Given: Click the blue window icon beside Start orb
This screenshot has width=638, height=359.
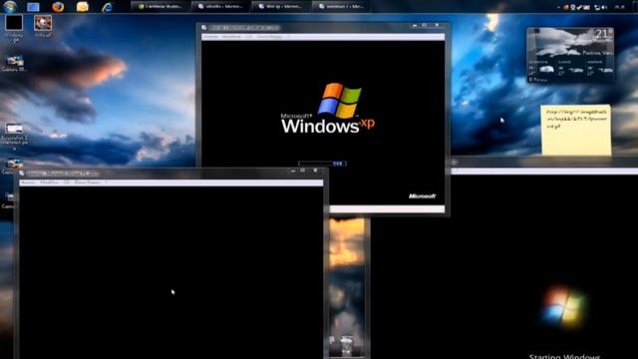Looking at the screenshot, I should pyautogui.click(x=33, y=7).
